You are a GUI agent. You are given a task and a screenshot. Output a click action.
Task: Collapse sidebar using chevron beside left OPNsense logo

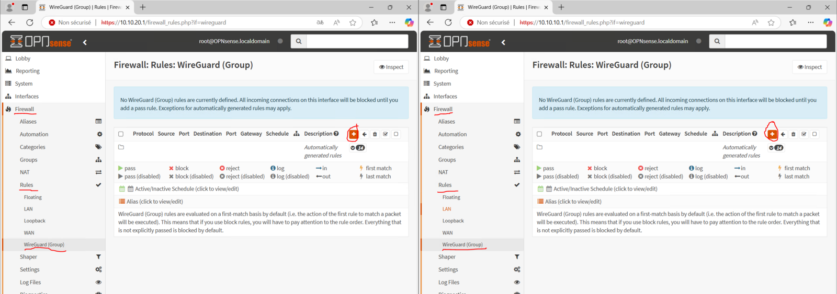(85, 42)
